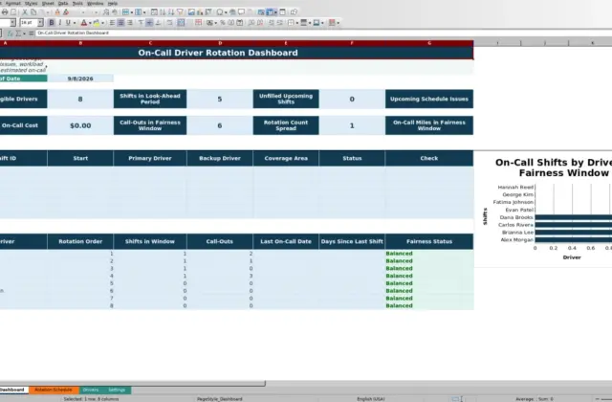This screenshot has height=402, width=612.
Task: Toggle Wrap Text
Action: coord(169,23)
